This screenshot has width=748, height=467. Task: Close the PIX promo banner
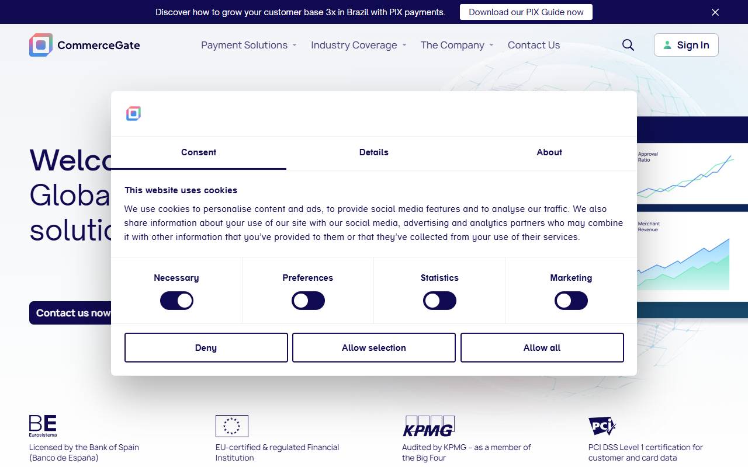pos(715,12)
